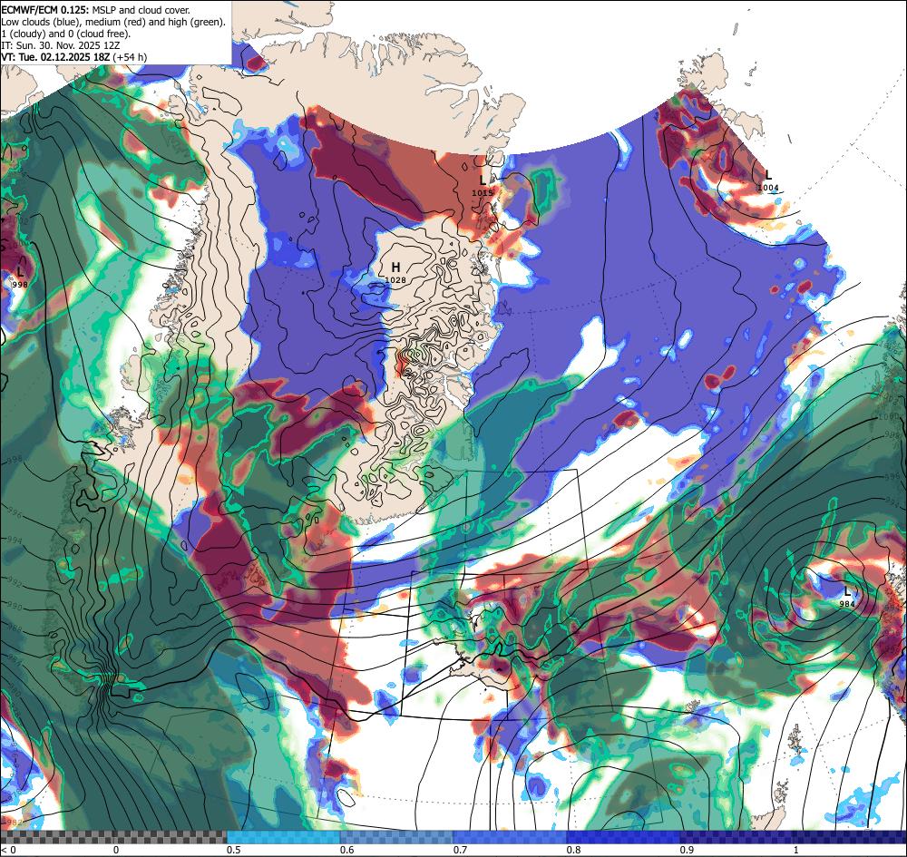The height and width of the screenshot is (857, 907).
Task: Click the '0.9' scale label
Action: 688,850
